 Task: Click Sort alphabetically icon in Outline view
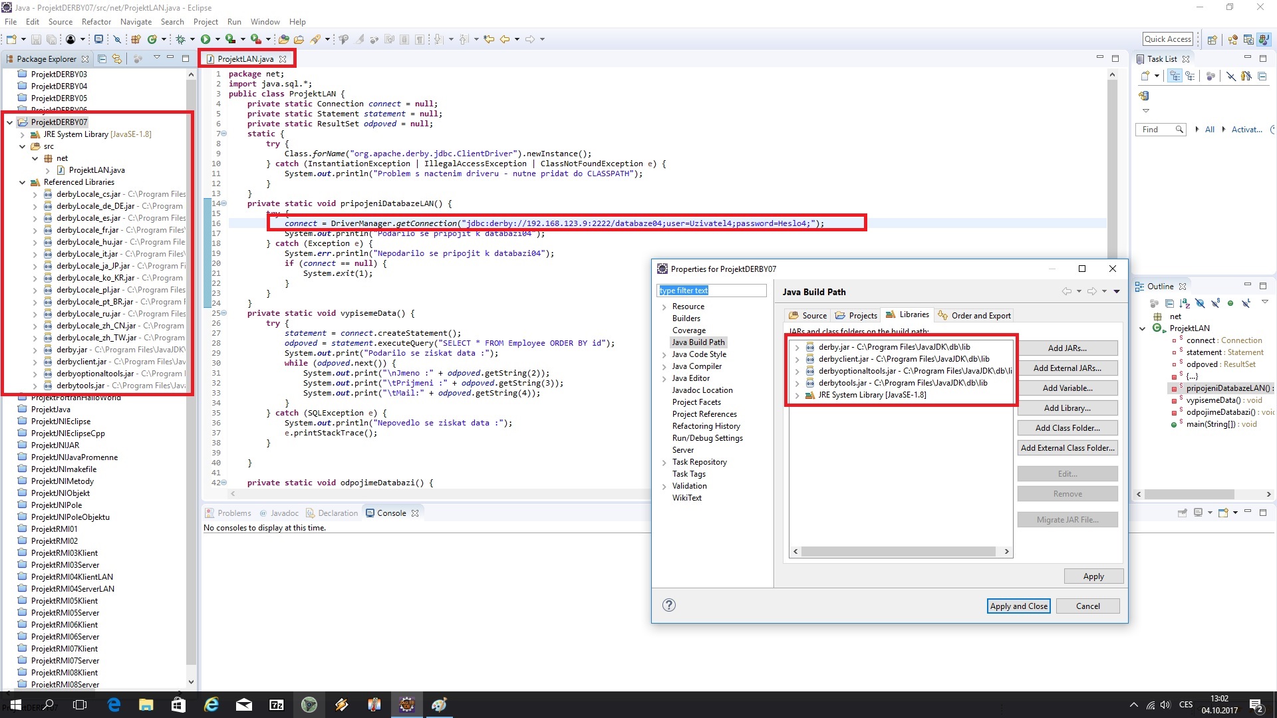[1185, 303]
